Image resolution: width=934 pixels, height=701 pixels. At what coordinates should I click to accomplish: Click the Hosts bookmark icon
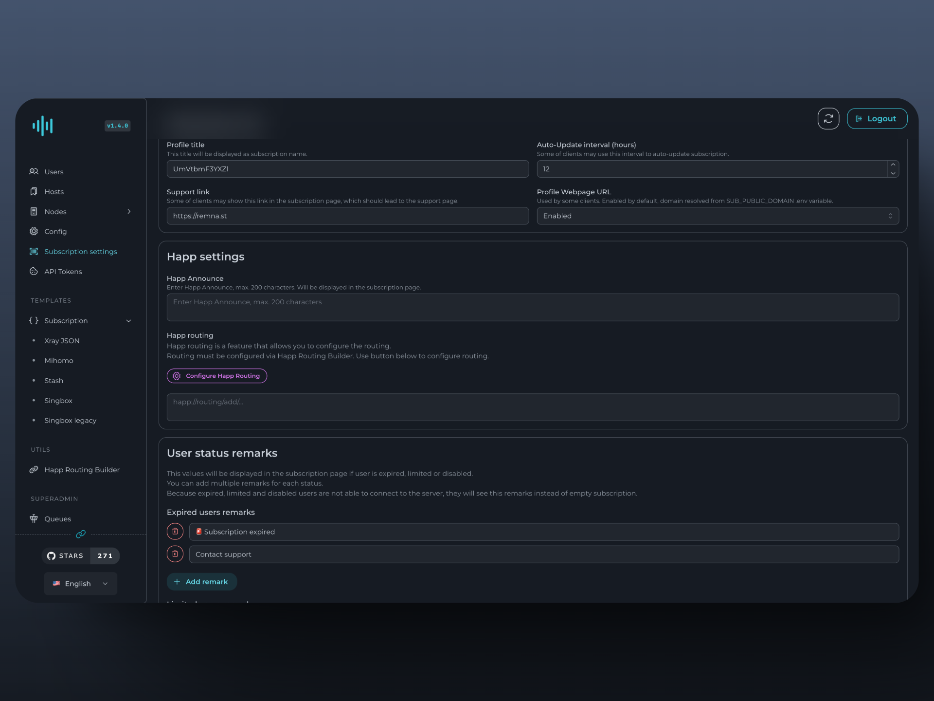click(34, 191)
